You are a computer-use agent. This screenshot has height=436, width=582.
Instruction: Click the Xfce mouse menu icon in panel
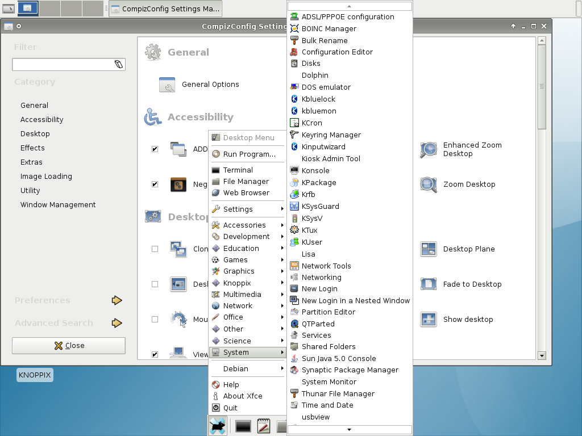click(218, 426)
